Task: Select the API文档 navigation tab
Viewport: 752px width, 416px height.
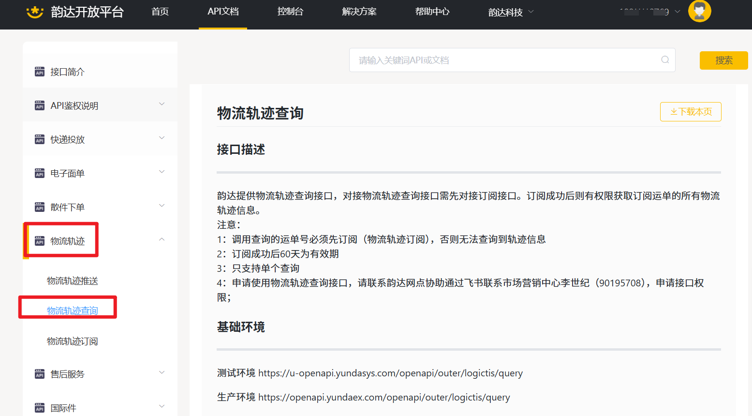Action: pyautogui.click(x=223, y=12)
